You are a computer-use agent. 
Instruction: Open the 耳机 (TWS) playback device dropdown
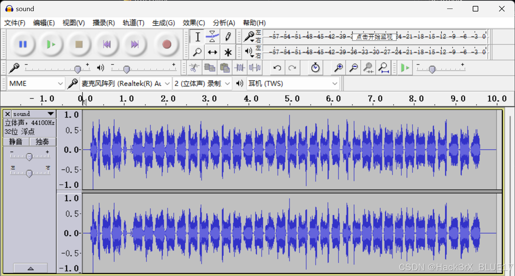point(293,83)
